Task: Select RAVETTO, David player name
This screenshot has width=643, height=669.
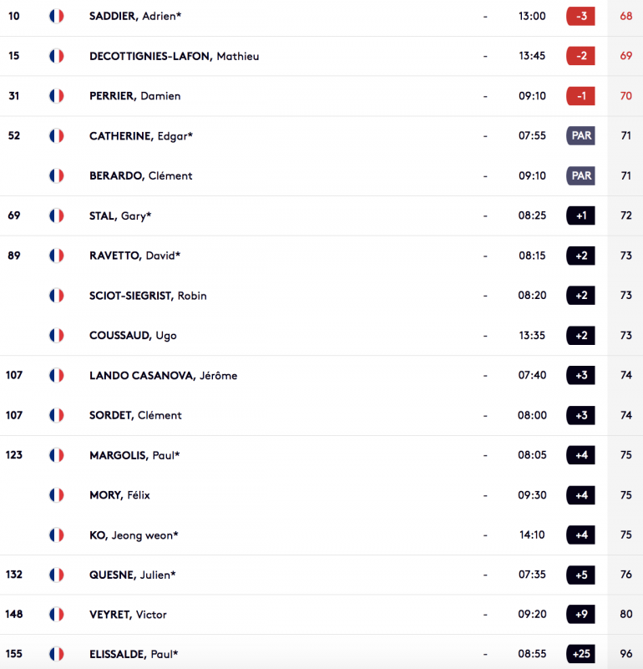Action: (x=134, y=256)
